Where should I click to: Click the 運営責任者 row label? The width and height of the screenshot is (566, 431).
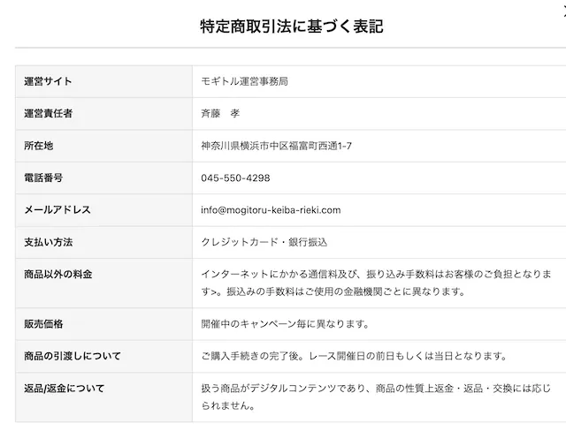[49, 113]
